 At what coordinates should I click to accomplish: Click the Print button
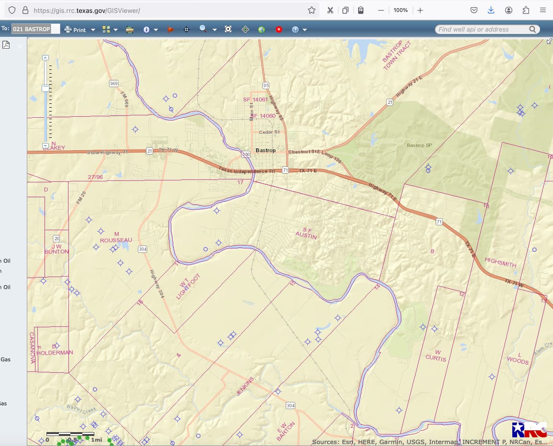click(x=76, y=30)
